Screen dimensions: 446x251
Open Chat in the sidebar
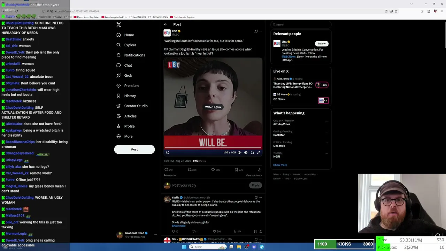tap(124, 65)
